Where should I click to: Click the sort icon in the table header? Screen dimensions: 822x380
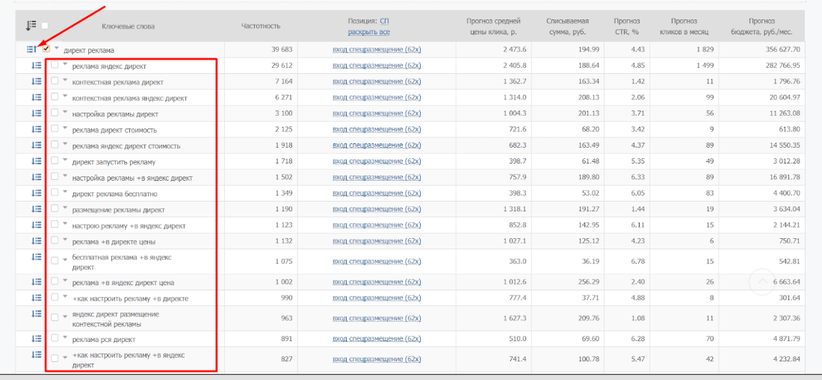coord(31,25)
